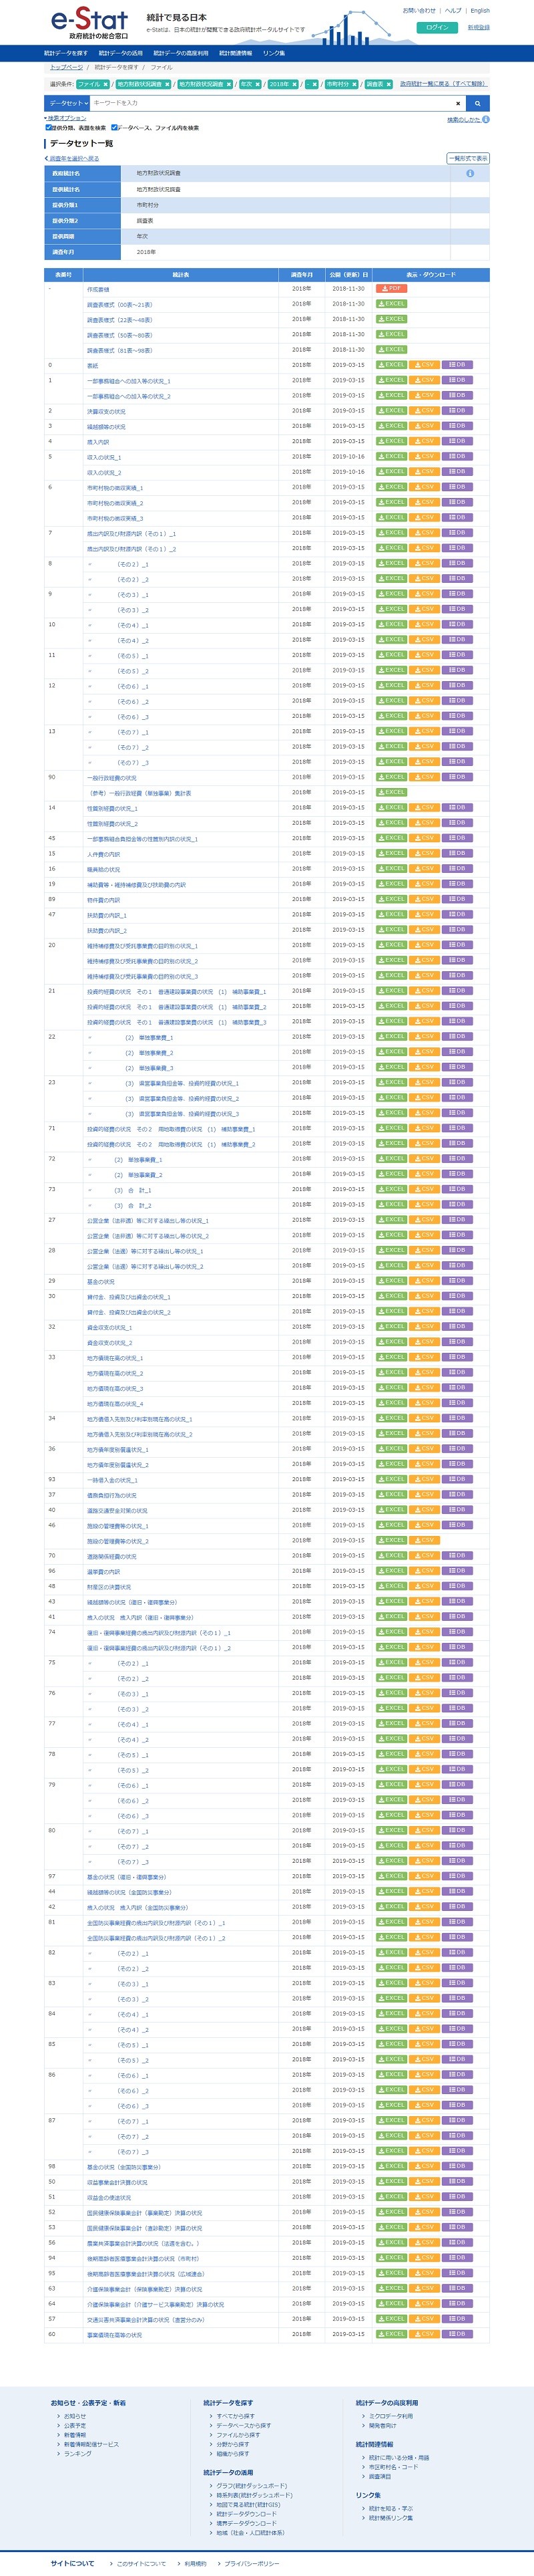Click footer link 統計関係リンク集
This screenshot has height=2576, width=534.
(x=392, y=2517)
